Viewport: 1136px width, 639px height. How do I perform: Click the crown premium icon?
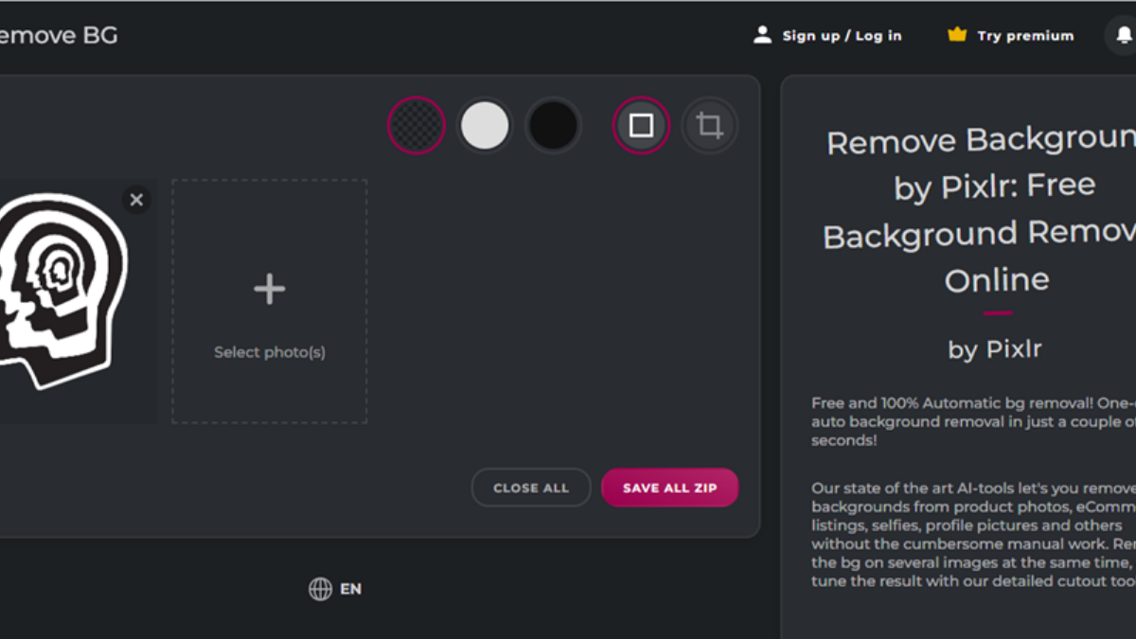coord(957,35)
